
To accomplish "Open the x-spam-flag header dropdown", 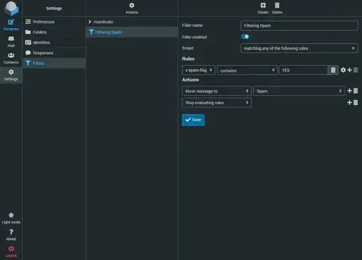I will point(198,70).
